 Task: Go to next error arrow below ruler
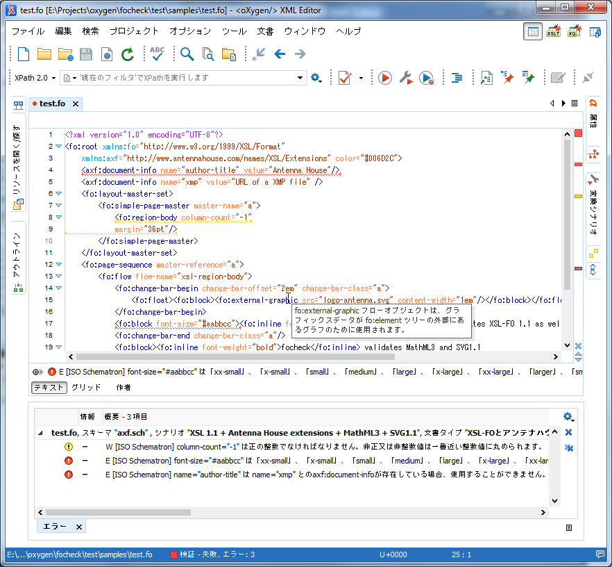579,359
